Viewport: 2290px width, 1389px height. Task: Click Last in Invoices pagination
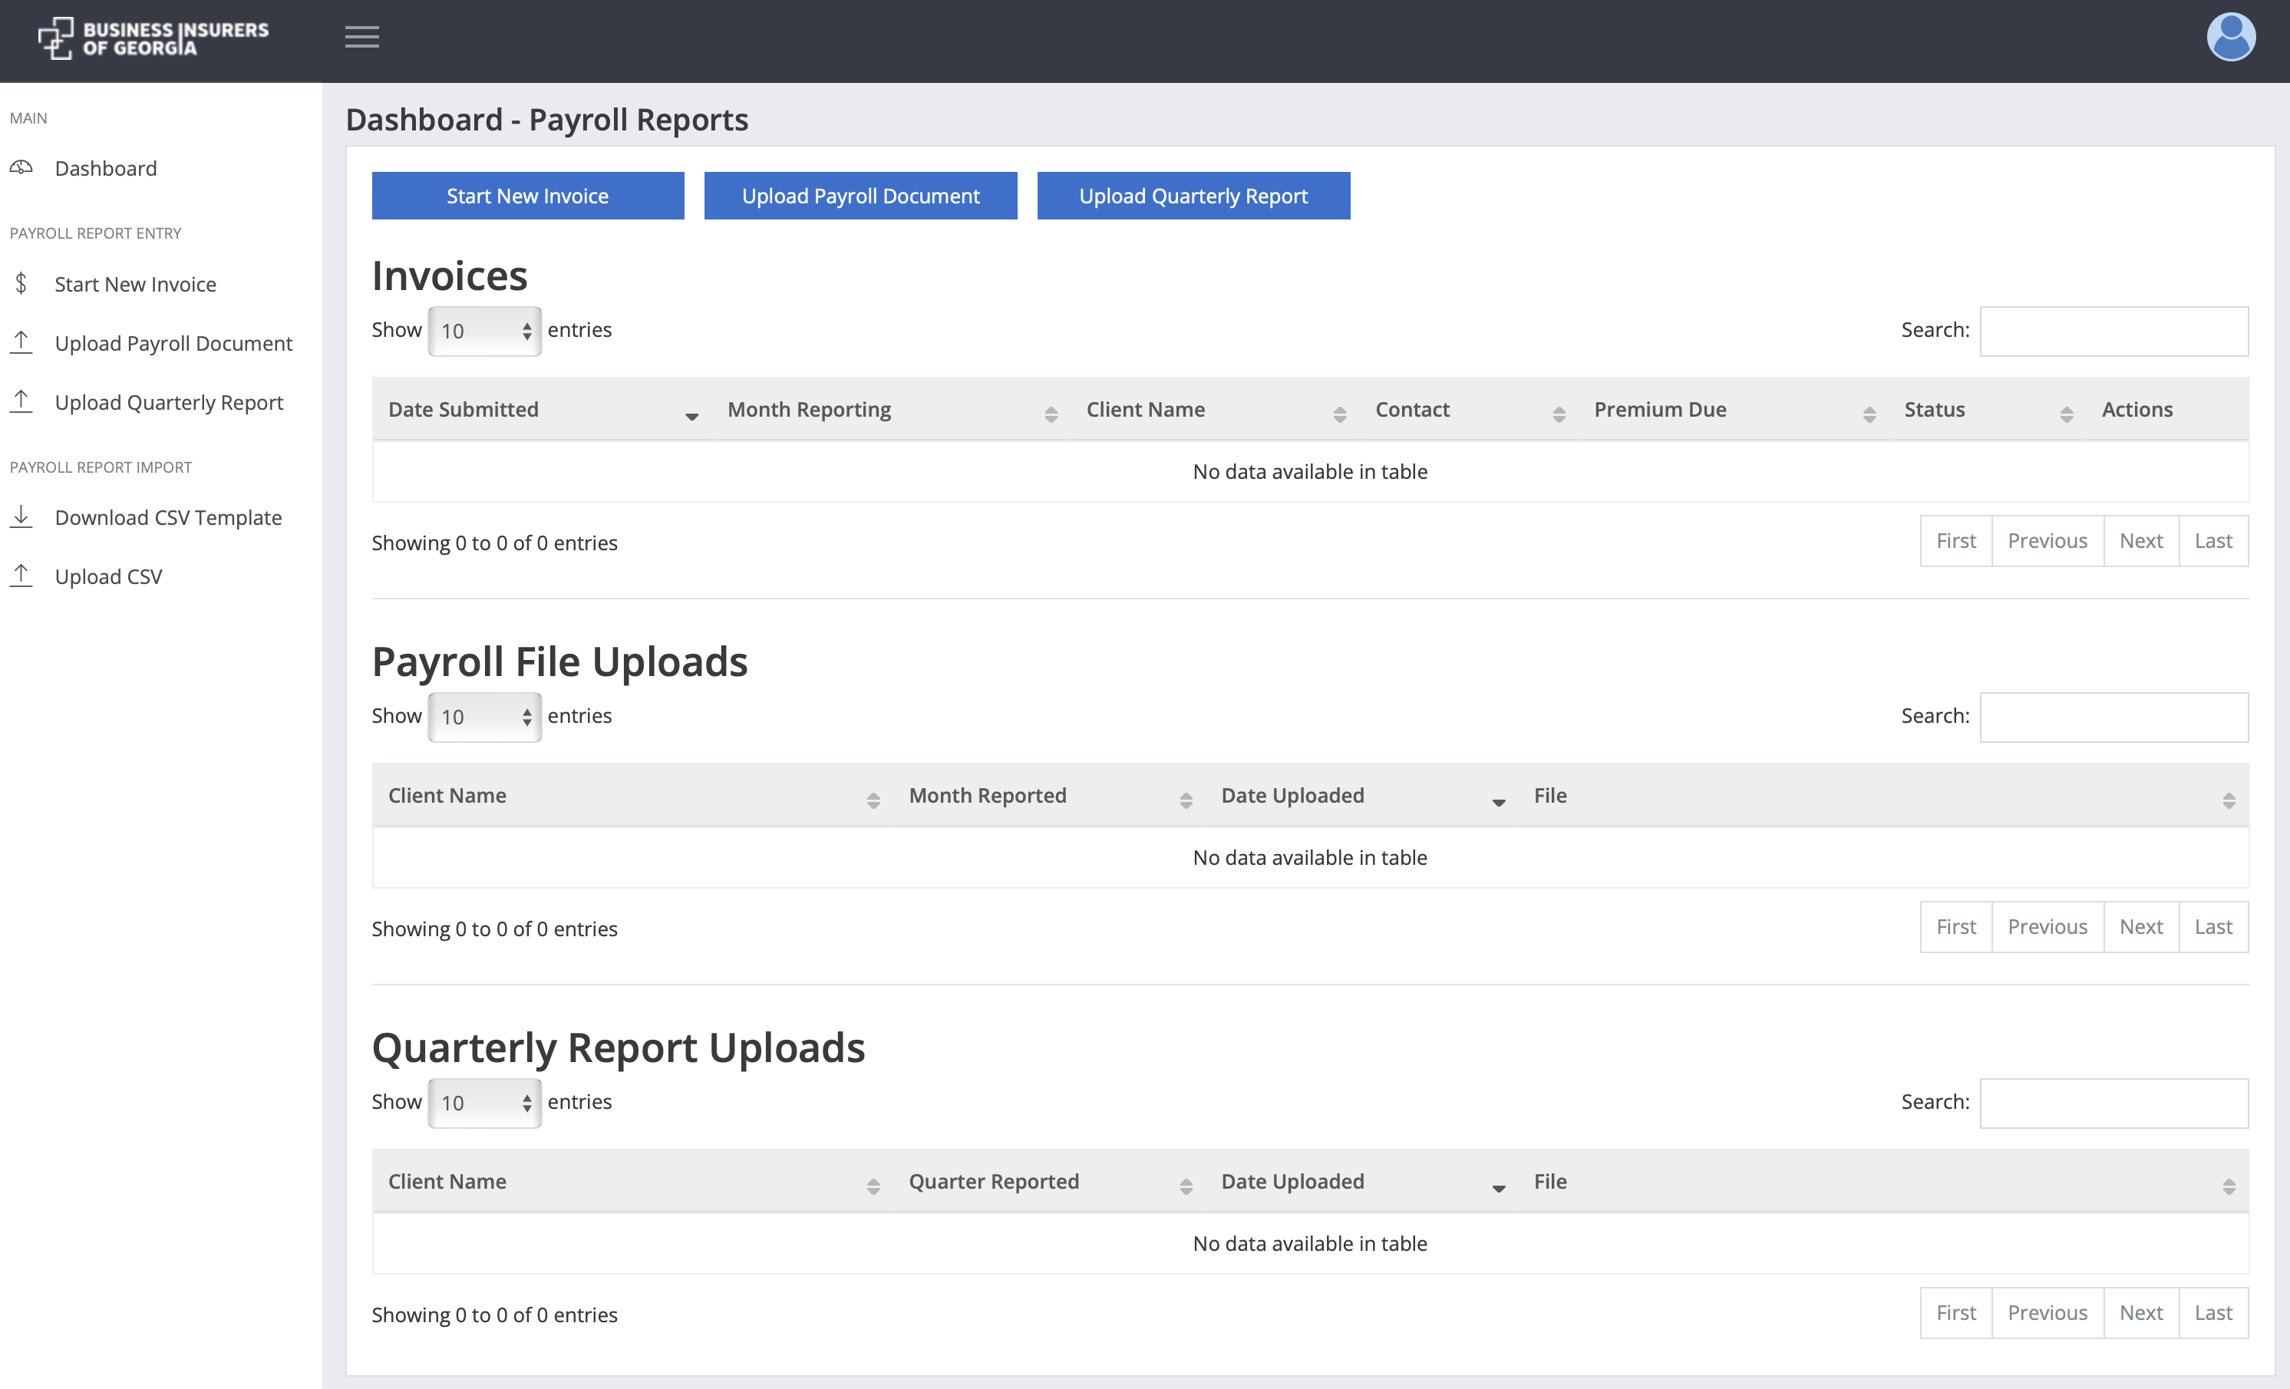coord(2214,541)
